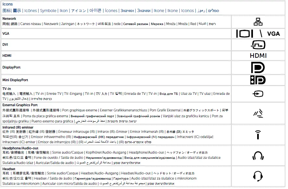Select 'Emitor Inframerah (IR)' text

tap(148, 132)
